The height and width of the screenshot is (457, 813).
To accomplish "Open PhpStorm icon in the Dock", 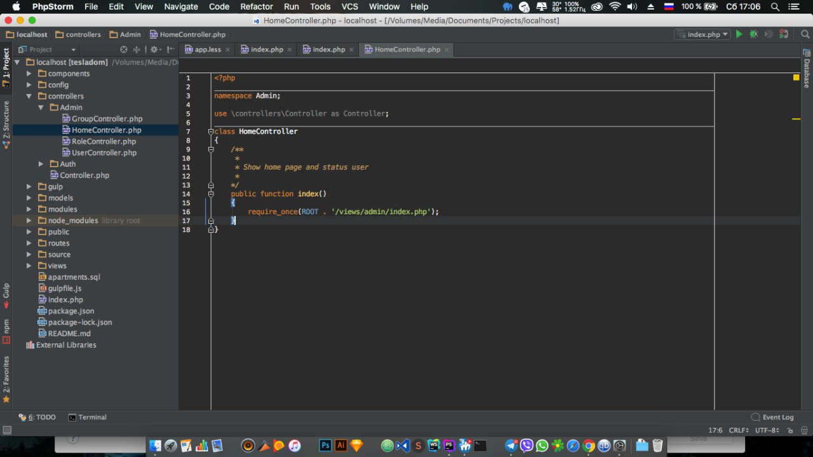I will tap(450, 446).
